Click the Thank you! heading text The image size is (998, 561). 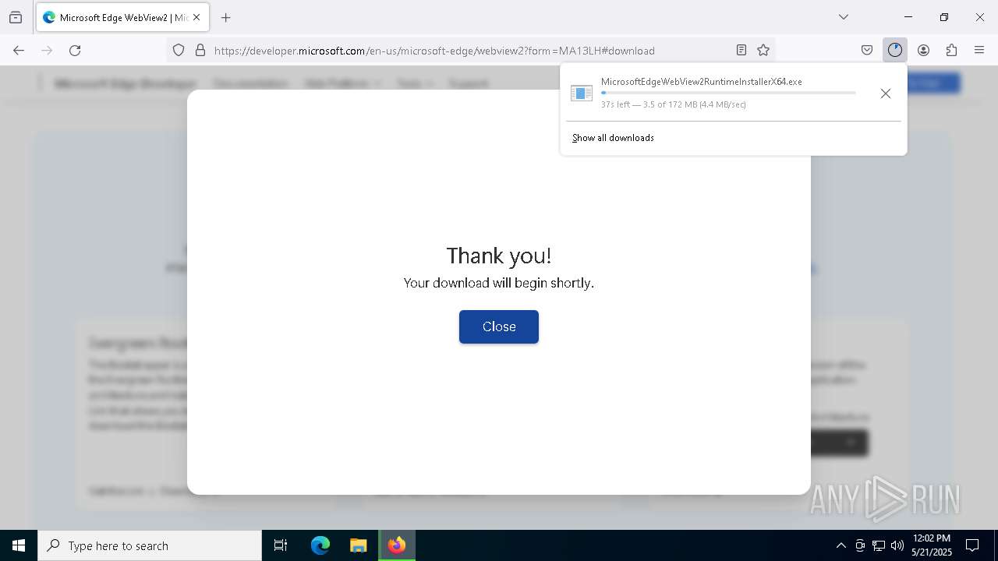(x=499, y=256)
